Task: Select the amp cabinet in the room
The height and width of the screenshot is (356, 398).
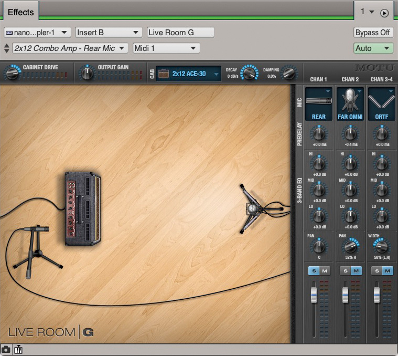Action: coord(83,209)
